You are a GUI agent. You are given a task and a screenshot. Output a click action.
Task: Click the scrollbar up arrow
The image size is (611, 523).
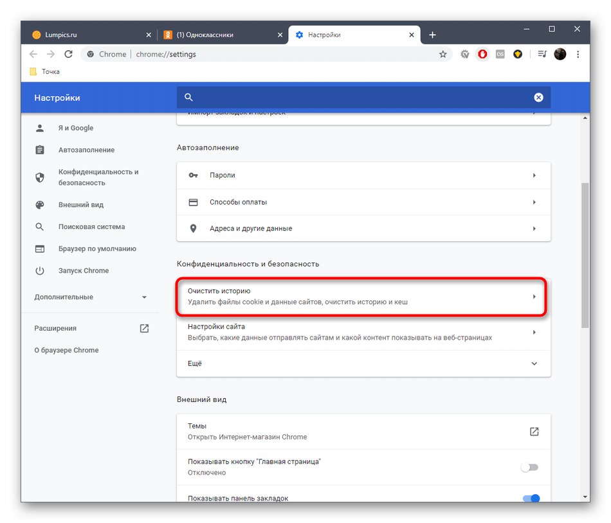pos(585,118)
